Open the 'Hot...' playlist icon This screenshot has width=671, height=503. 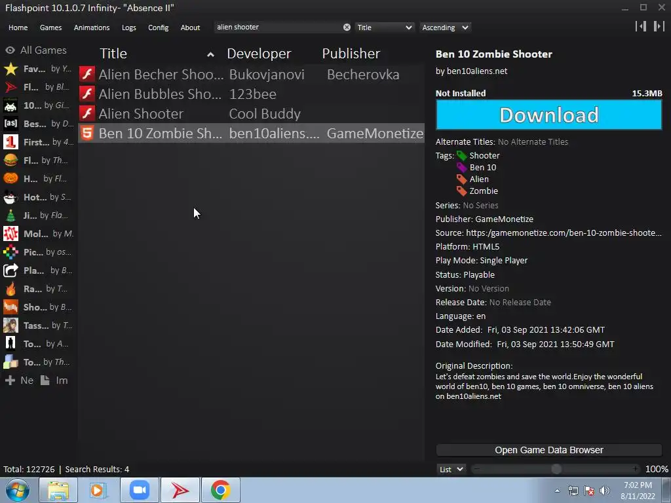point(10,197)
